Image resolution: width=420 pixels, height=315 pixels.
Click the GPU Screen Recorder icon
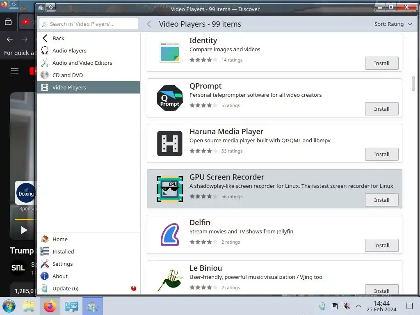169,189
